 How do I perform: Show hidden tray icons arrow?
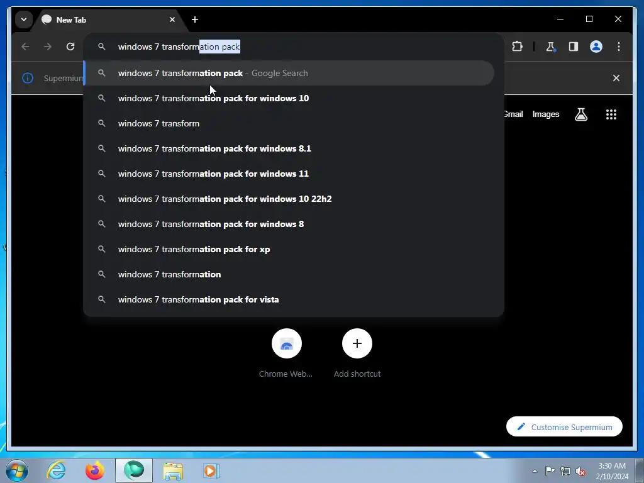535,471
